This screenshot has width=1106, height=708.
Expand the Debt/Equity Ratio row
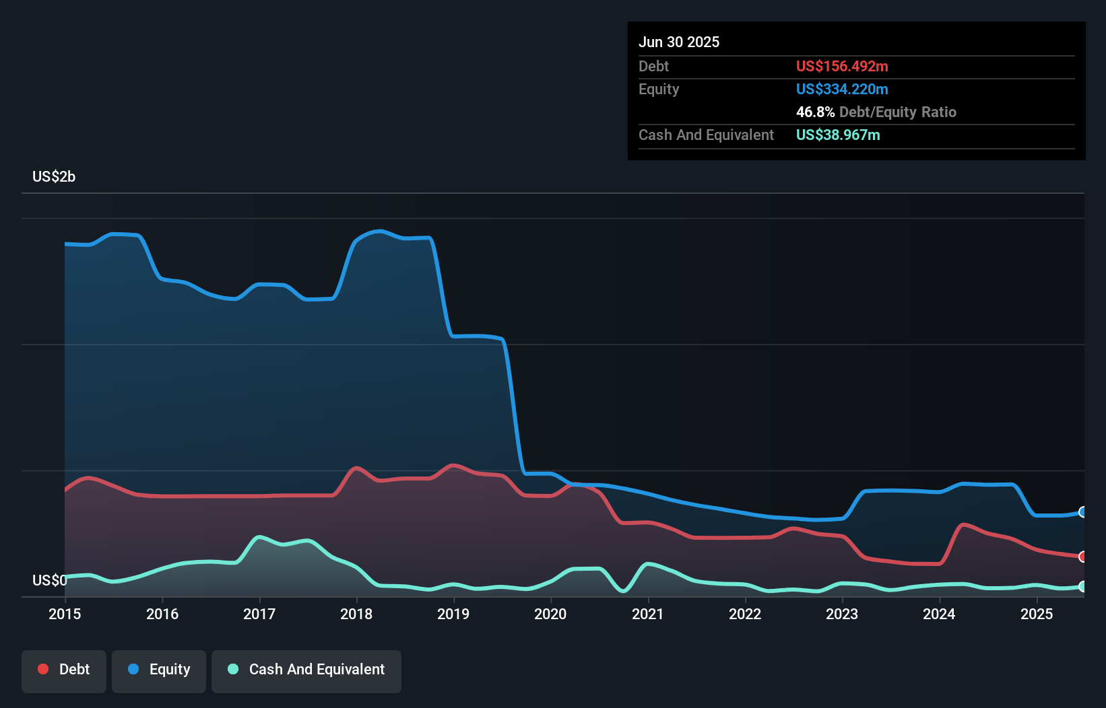tap(876, 112)
